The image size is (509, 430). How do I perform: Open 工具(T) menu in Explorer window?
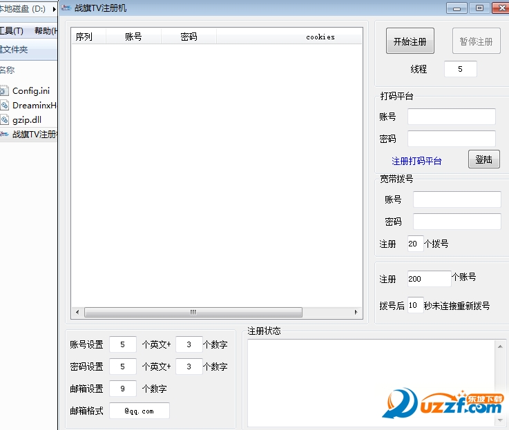tap(11, 31)
